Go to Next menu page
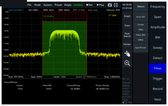Screen dimensions: 168x106 pos(158,100)
